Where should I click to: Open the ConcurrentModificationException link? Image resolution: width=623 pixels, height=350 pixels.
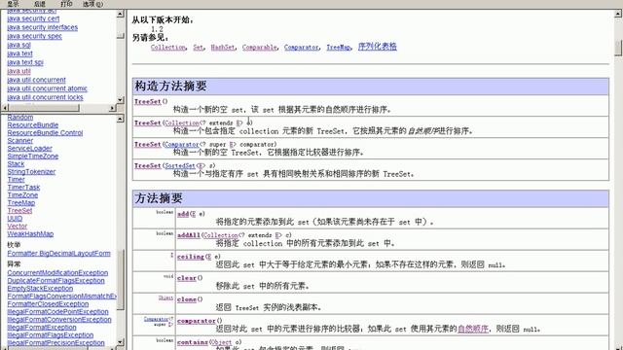point(57,273)
